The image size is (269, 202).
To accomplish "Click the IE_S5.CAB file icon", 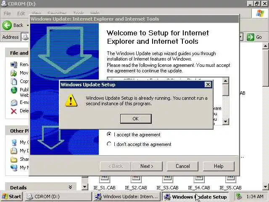I will tap(231, 179).
